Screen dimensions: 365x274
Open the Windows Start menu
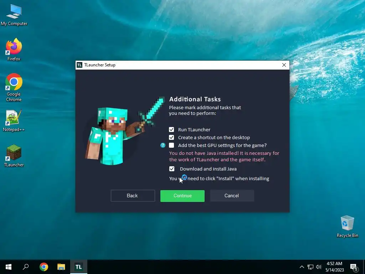(x=9, y=267)
